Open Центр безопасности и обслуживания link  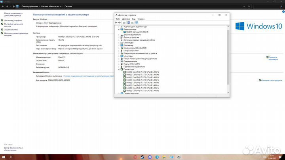pyautogui.click(x=13, y=149)
